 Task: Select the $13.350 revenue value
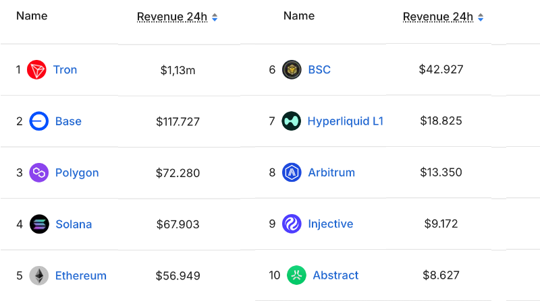coord(441,172)
